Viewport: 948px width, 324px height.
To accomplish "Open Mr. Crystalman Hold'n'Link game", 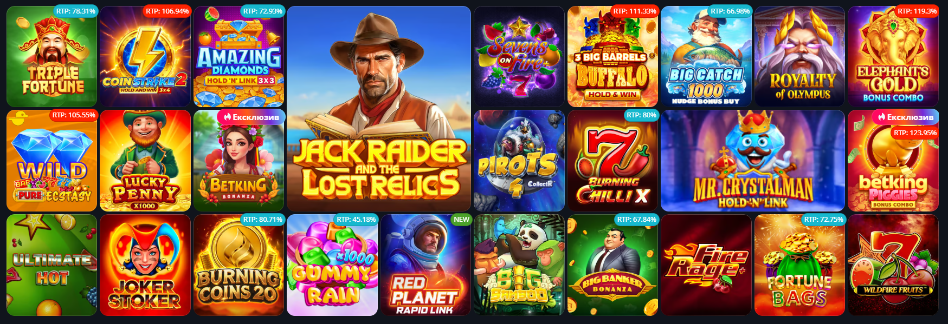I will click(x=753, y=161).
